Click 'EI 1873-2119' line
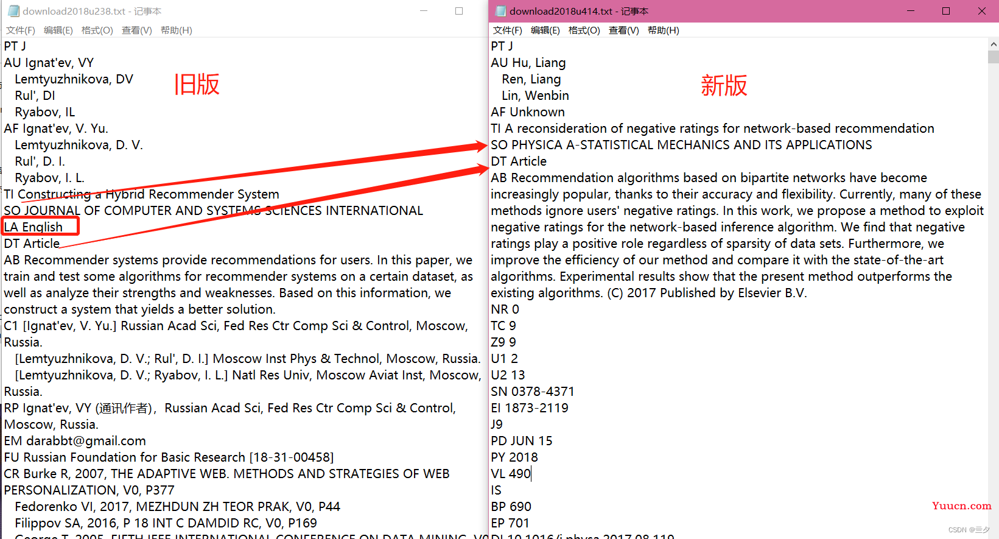The height and width of the screenshot is (539, 999). pos(530,408)
